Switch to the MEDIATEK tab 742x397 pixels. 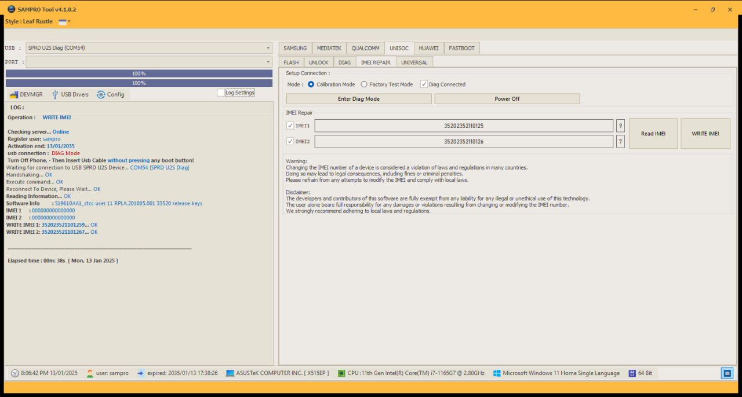[329, 48]
